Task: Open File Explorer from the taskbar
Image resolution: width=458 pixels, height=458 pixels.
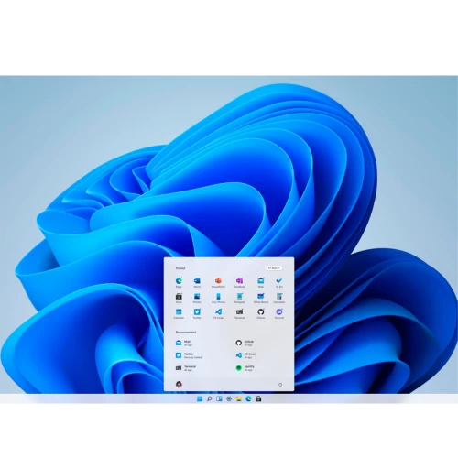Action: pyautogui.click(x=239, y=398)
